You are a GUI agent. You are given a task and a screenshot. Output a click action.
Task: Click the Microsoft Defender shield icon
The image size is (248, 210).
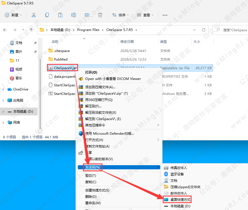coord(81,133)
